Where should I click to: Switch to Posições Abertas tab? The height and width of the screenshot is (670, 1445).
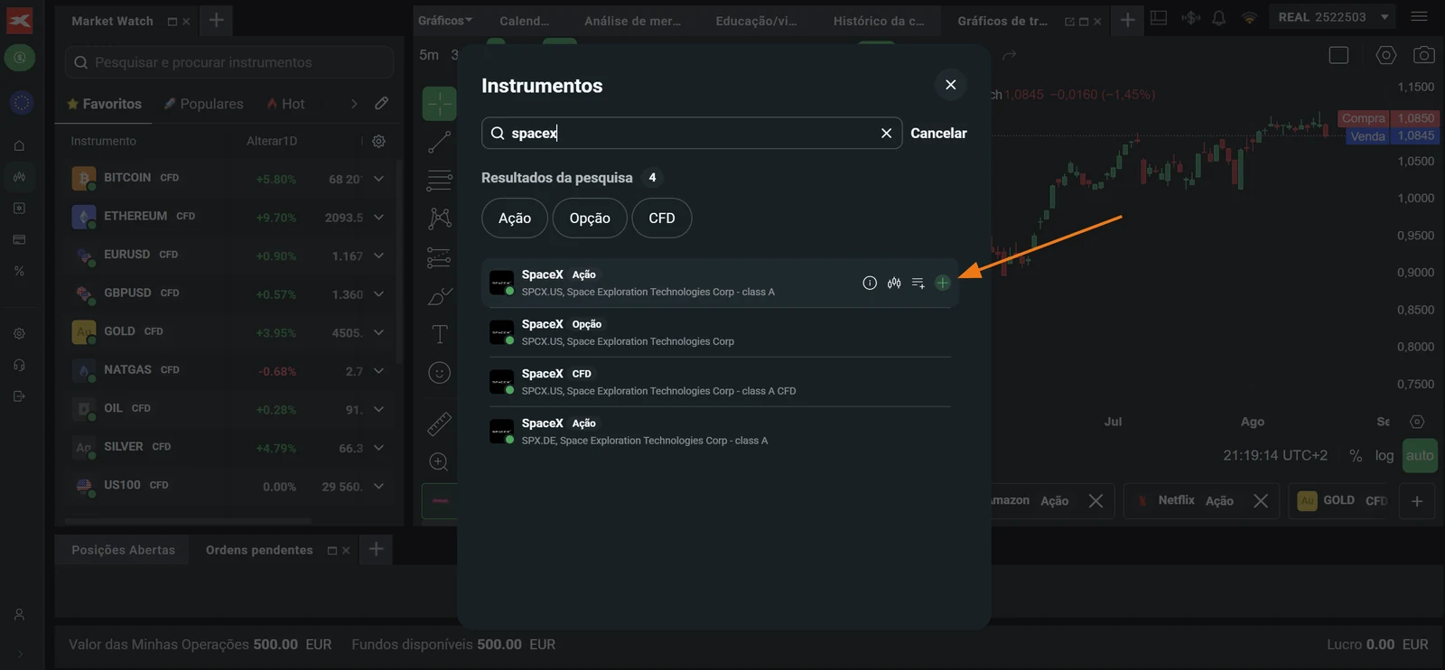coord(123,550)
